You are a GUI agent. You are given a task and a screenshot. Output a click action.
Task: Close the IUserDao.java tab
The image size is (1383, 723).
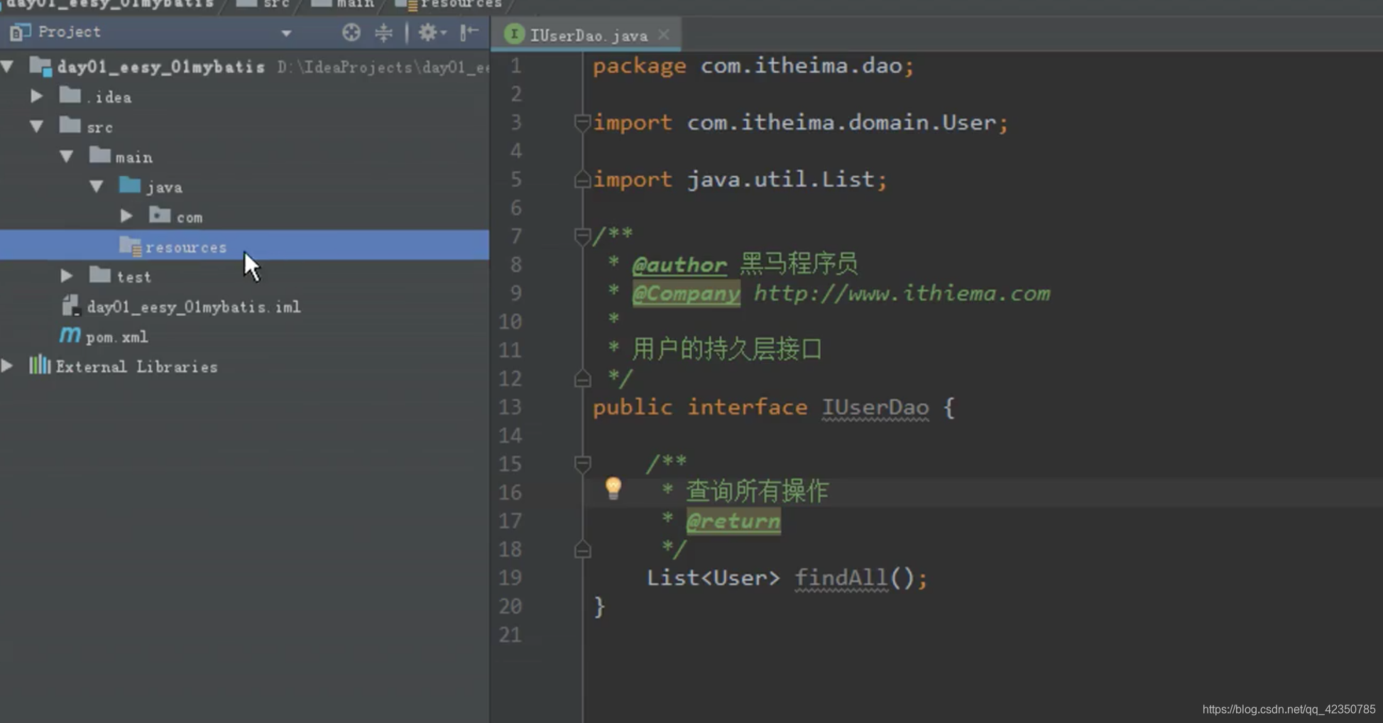(664, 34)
